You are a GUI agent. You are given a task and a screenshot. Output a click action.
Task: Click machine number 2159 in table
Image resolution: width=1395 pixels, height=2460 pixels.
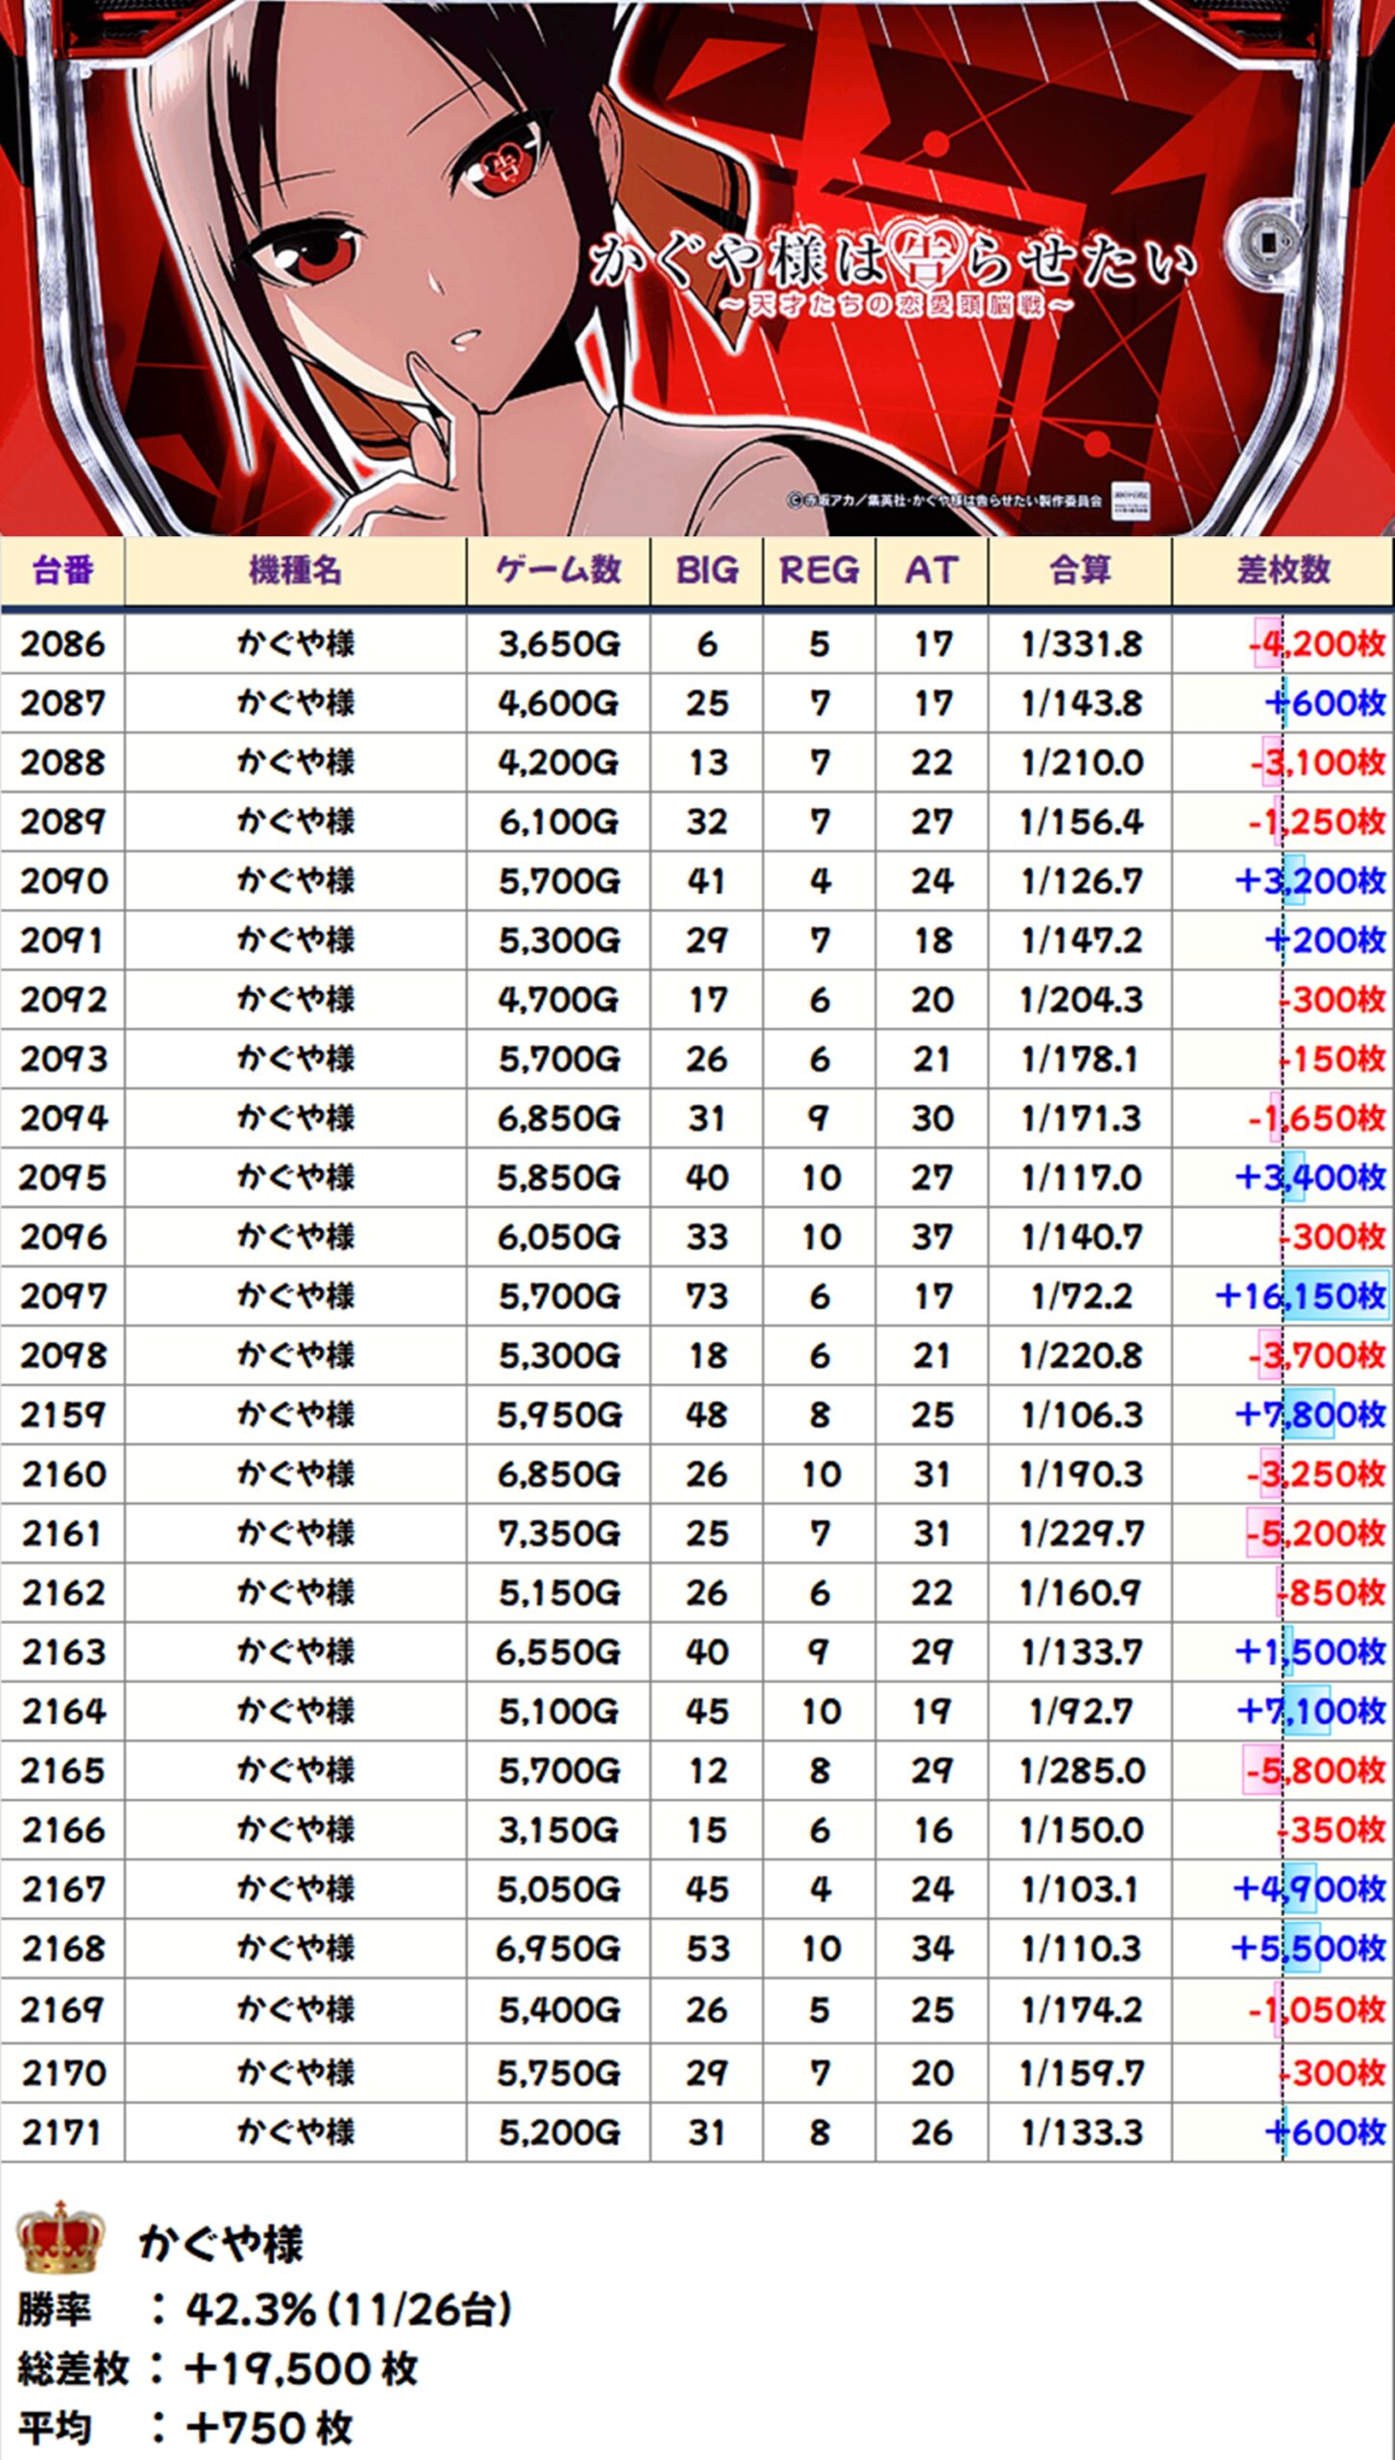coord(62,1415)
